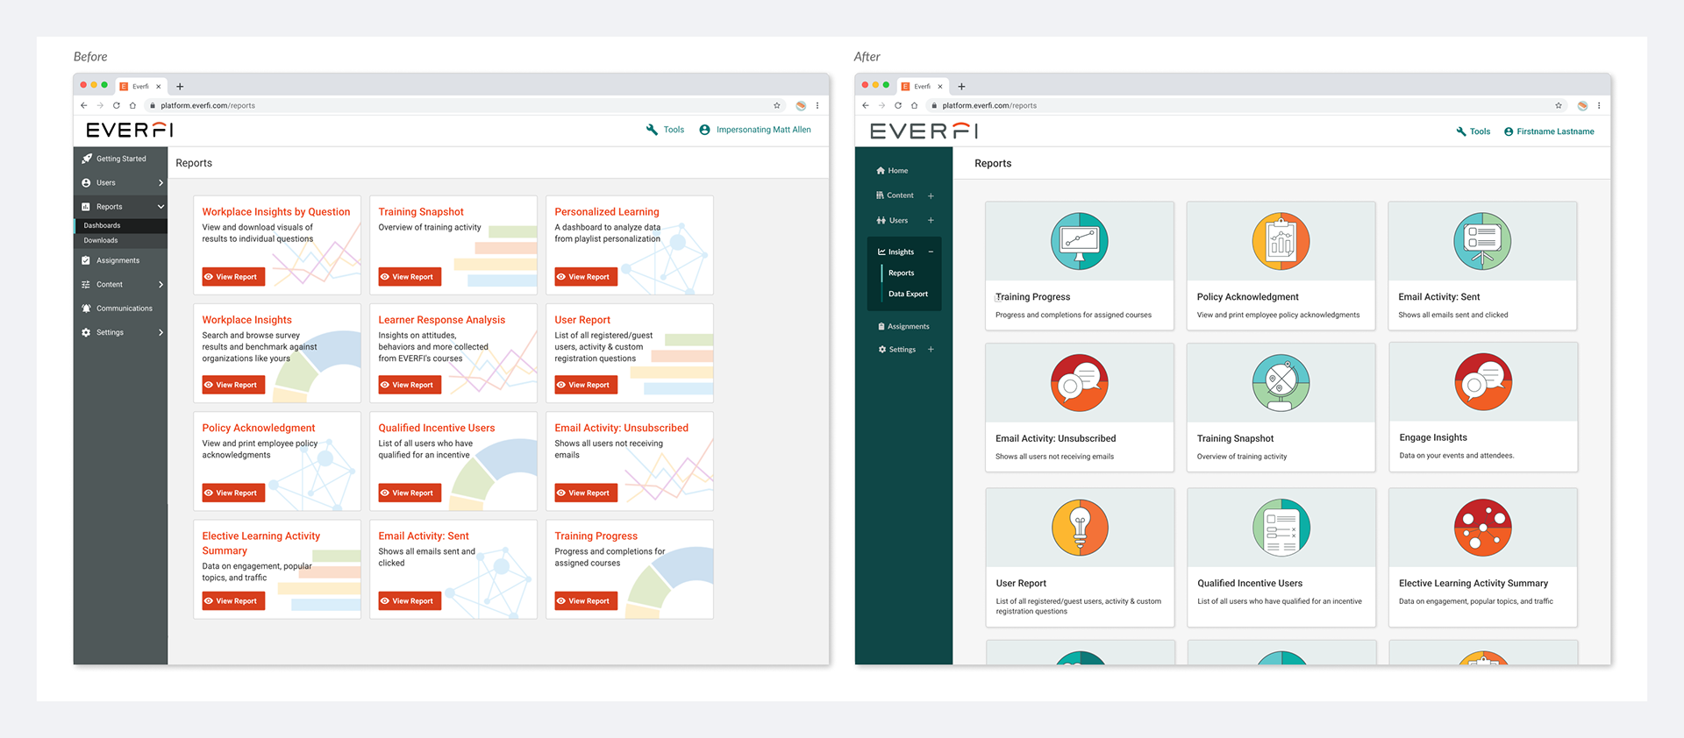View Report for Workplace Insights by Question

tap(233, 277)
